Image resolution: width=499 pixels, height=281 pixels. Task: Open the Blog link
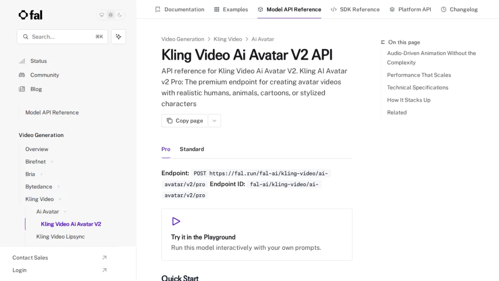pyautogui.click(x=36, y=89)
